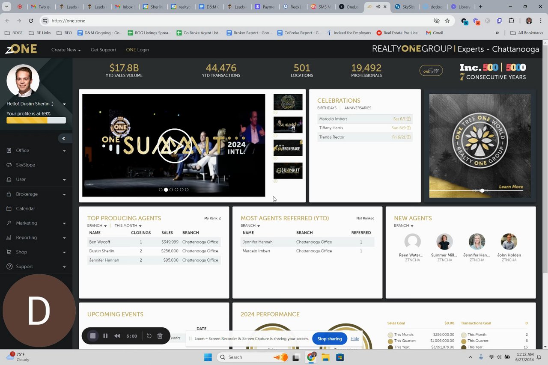Expand Most Agents Referred BRANCH filter

click(250, 226)
